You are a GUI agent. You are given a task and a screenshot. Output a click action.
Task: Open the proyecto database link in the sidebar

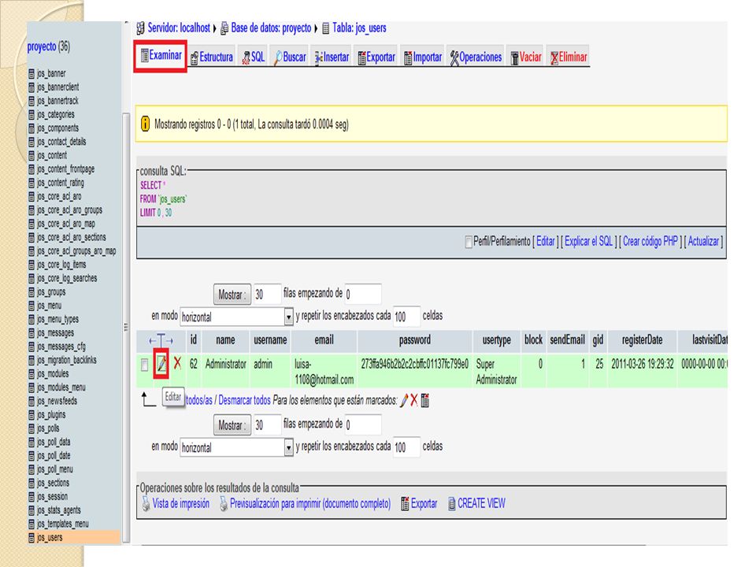[42, 46]
